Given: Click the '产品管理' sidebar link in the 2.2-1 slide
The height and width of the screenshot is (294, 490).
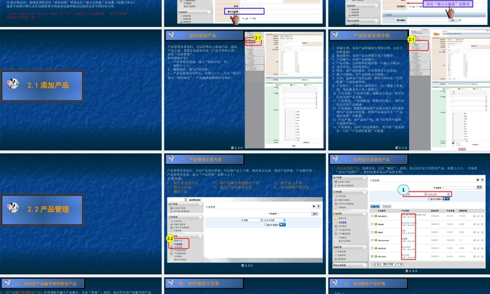Looking at the screenshot, I should [x=178, y=244].
